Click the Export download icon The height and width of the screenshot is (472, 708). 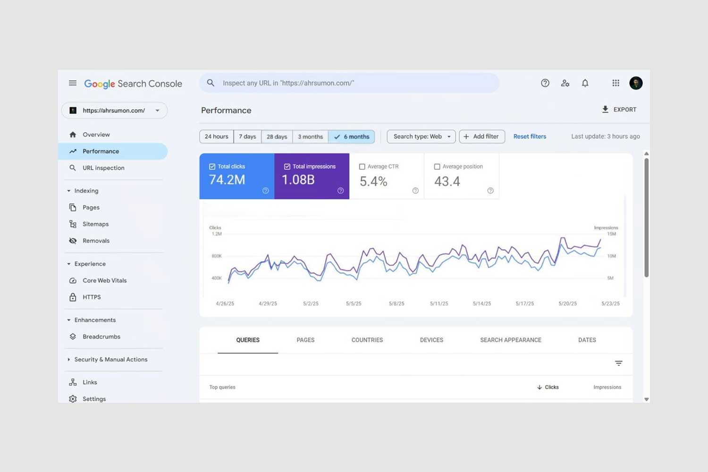605,110
